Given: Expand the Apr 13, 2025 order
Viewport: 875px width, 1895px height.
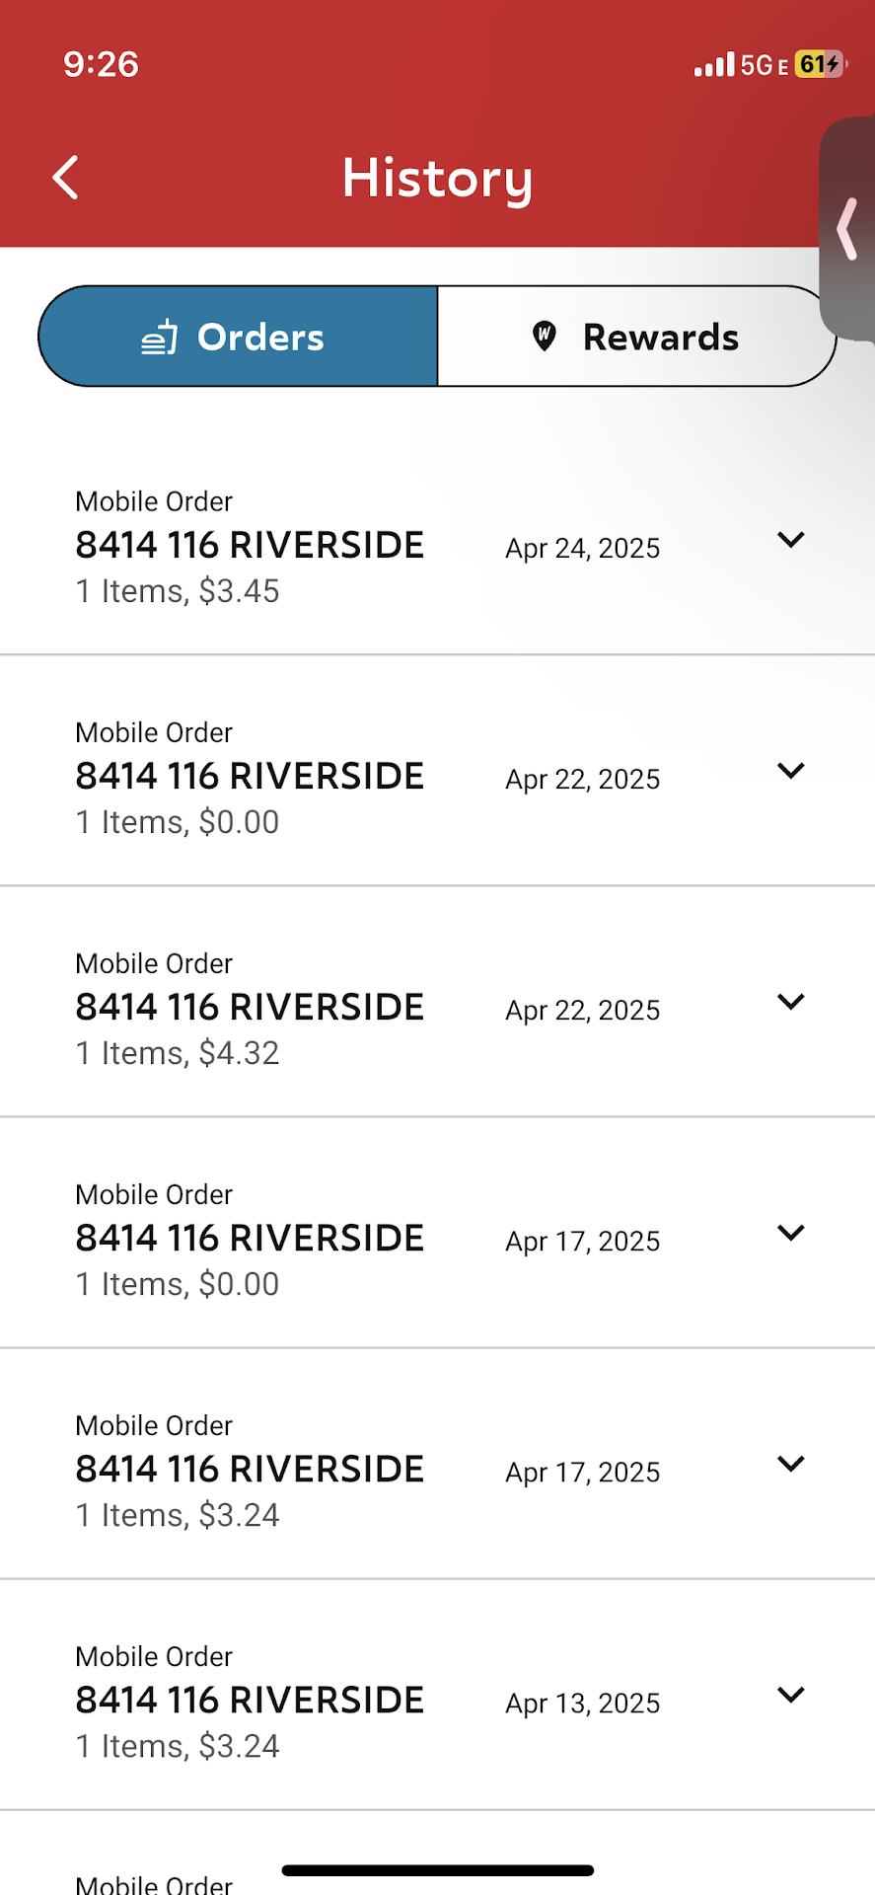Looking at the screenshot, I should [791, 1695].
